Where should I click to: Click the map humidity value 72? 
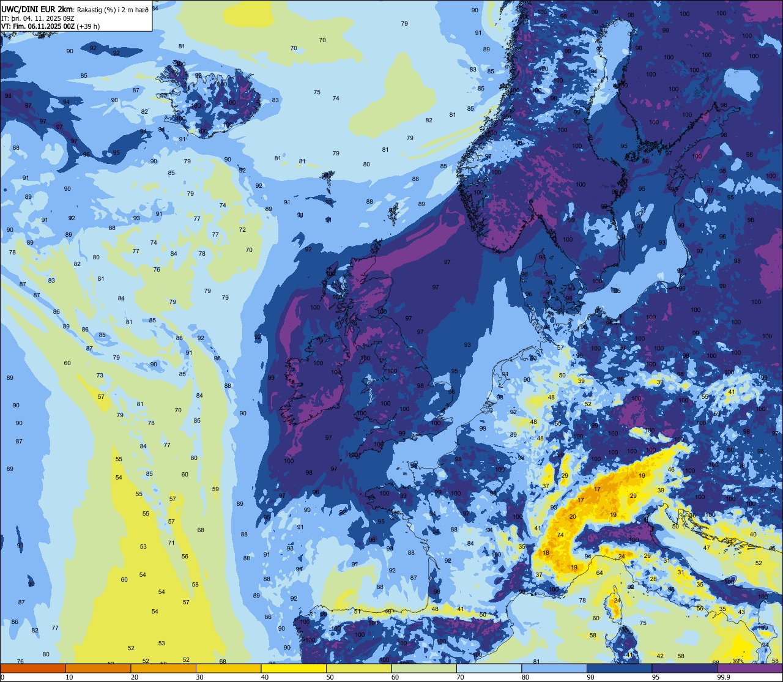pyautogui.click(x=242, y=230)
